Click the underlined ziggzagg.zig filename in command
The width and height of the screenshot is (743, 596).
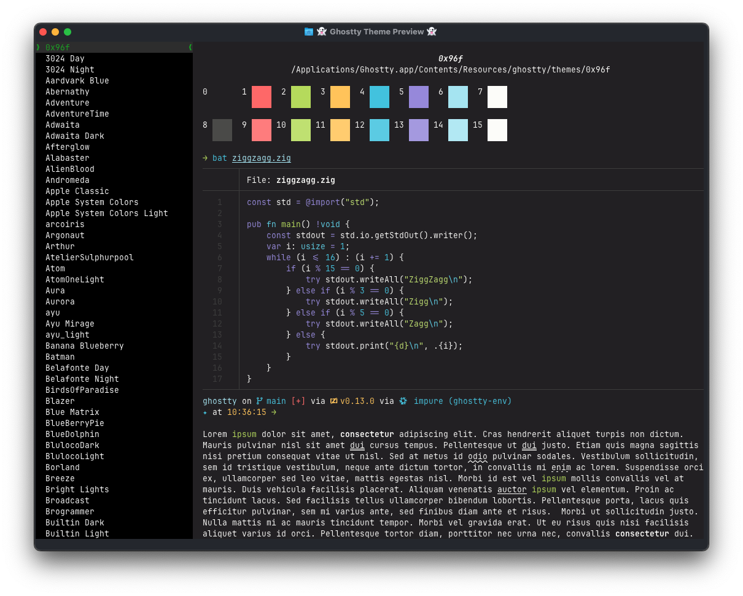tap(262, 158)
